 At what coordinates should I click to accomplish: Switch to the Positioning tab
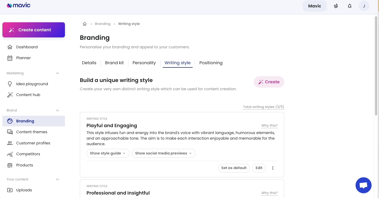point(211,63)
